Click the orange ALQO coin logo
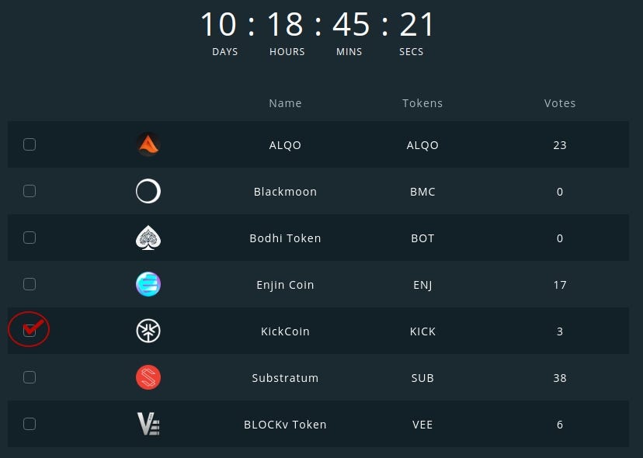The width and height of the screenshot is (643, 458). [148, 144]
